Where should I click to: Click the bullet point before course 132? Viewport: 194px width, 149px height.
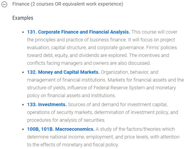[x=23, y=72]
